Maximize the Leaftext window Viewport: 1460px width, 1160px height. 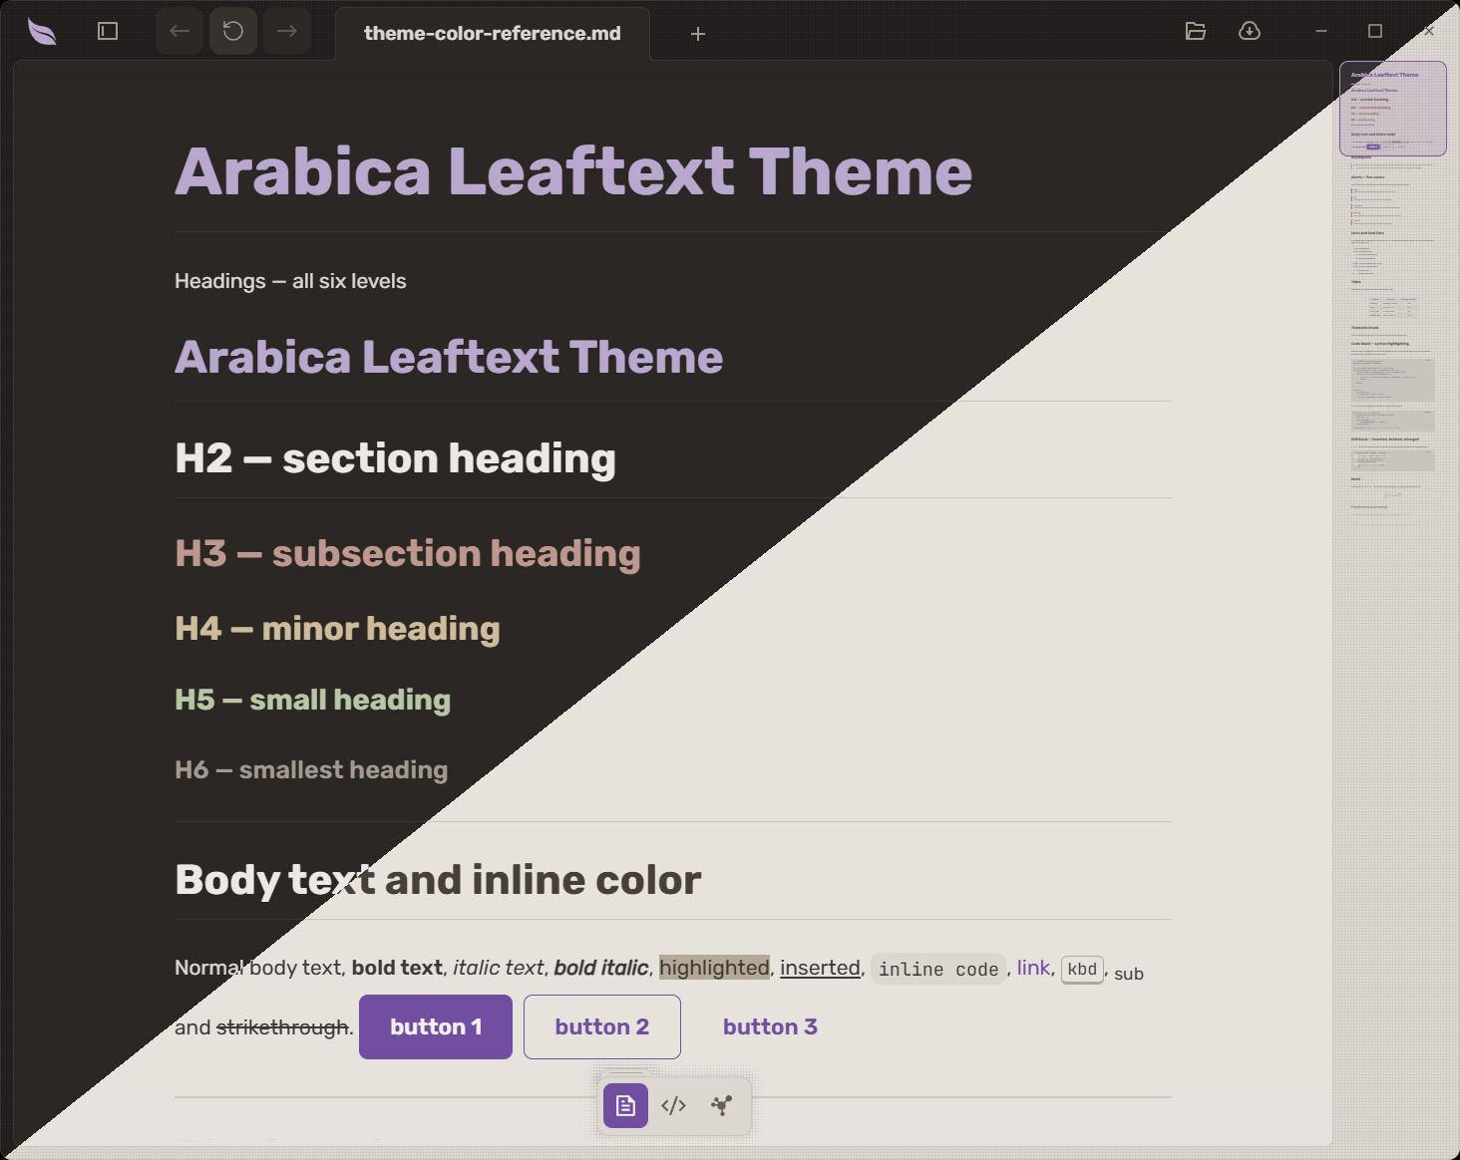coord(1375,31)
